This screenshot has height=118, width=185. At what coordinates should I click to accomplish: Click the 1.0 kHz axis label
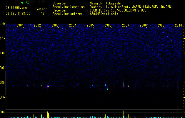pyautogui.click(x=3, y=53)
